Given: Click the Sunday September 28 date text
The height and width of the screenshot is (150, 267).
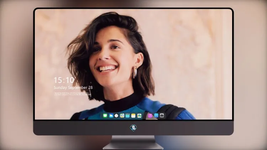Looking at the screenshot, I should [x=73, y=87].
